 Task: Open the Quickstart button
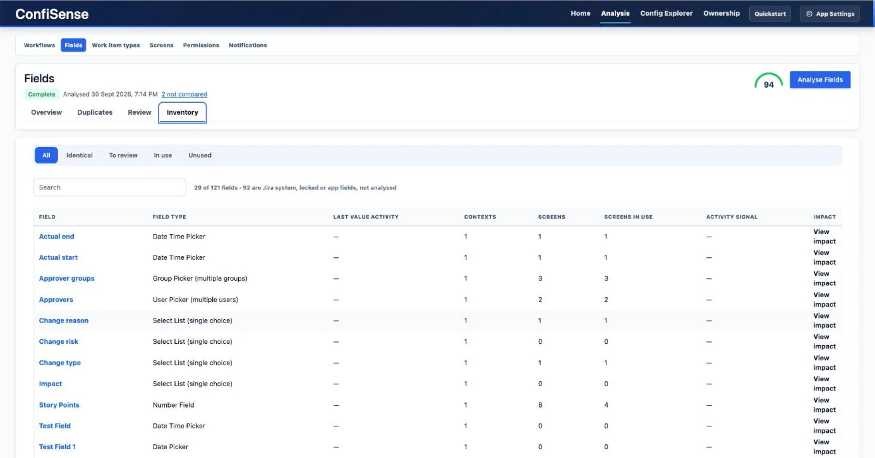tap(770, 14)
